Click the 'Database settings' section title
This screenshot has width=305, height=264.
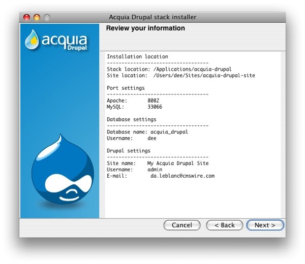pyautogui.click(x=132, y=119)
